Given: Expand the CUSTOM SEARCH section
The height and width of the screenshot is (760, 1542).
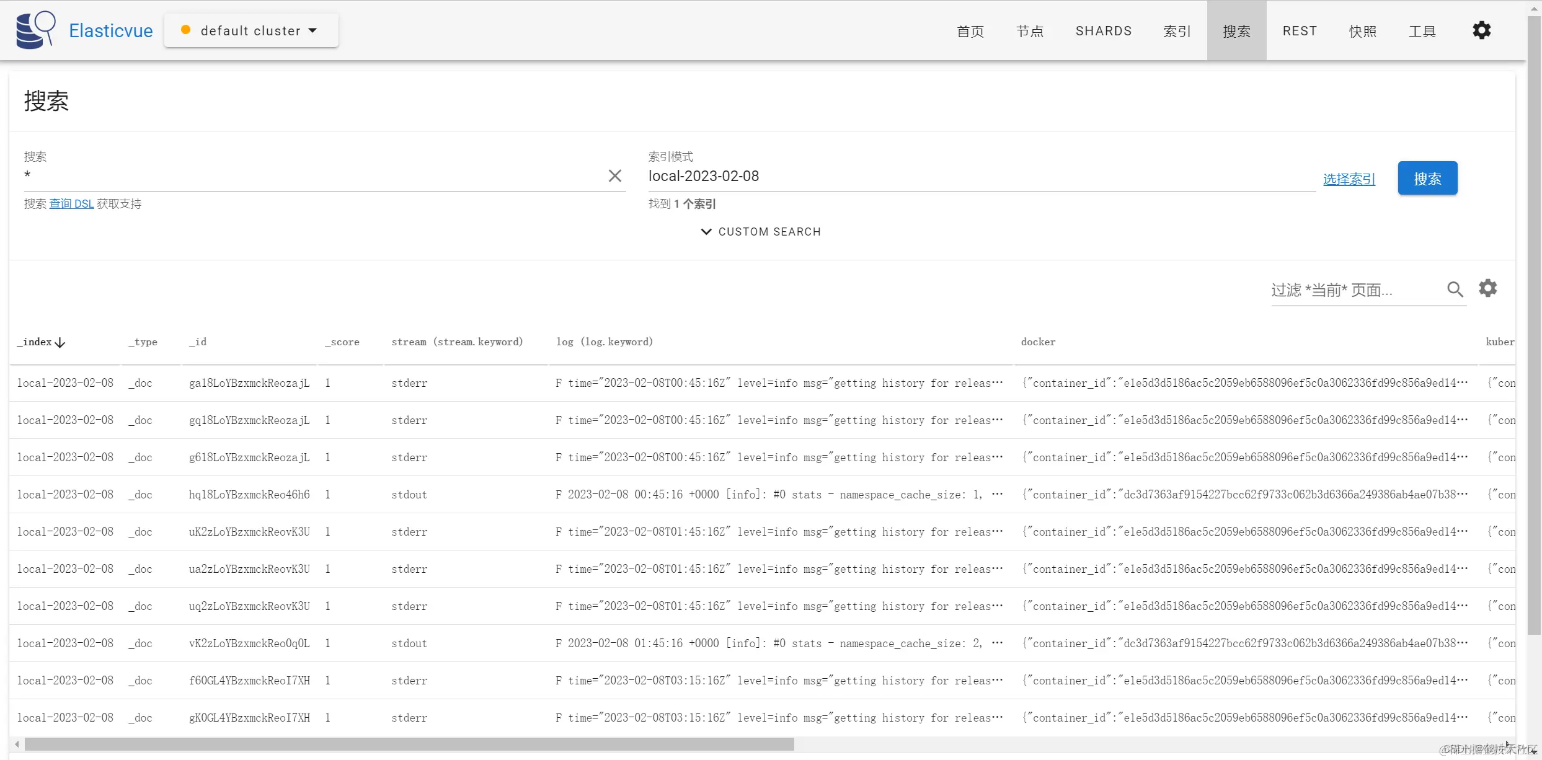Looking at the screenshot, I should (761, 232).
